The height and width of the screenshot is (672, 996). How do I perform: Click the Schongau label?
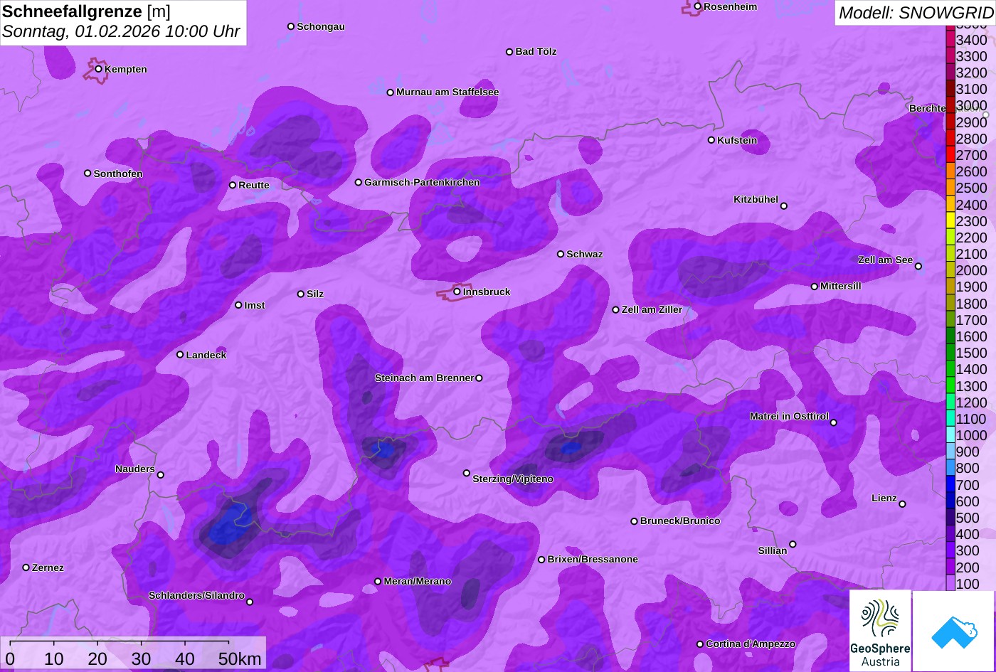(x=321, y=26)
